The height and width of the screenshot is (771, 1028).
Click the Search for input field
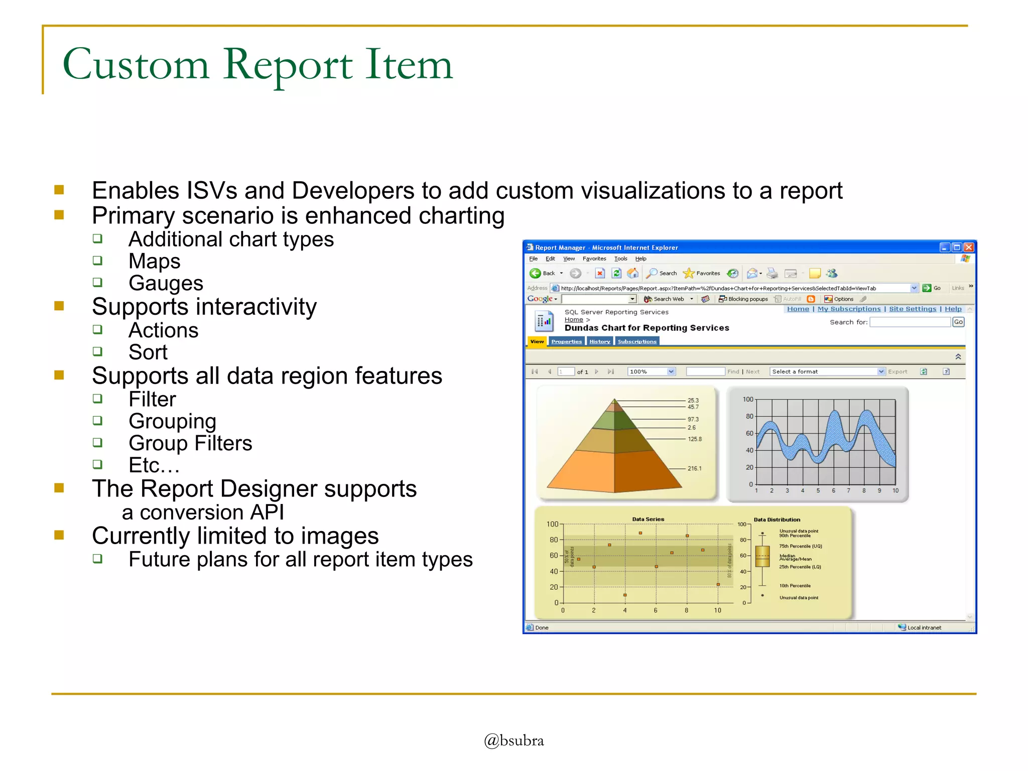(x=910, y=322)
